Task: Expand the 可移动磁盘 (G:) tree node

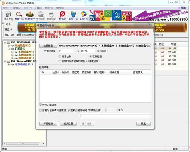Action: pos(9,64)
